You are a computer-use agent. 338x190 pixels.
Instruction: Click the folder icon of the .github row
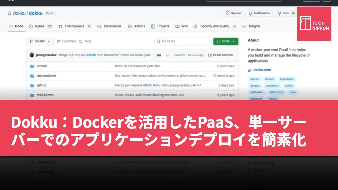point(32,85)
